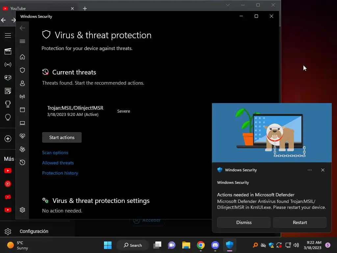Open YouTube hamburger menu
The height and width of the screenshot is (253, 337).
8,36
